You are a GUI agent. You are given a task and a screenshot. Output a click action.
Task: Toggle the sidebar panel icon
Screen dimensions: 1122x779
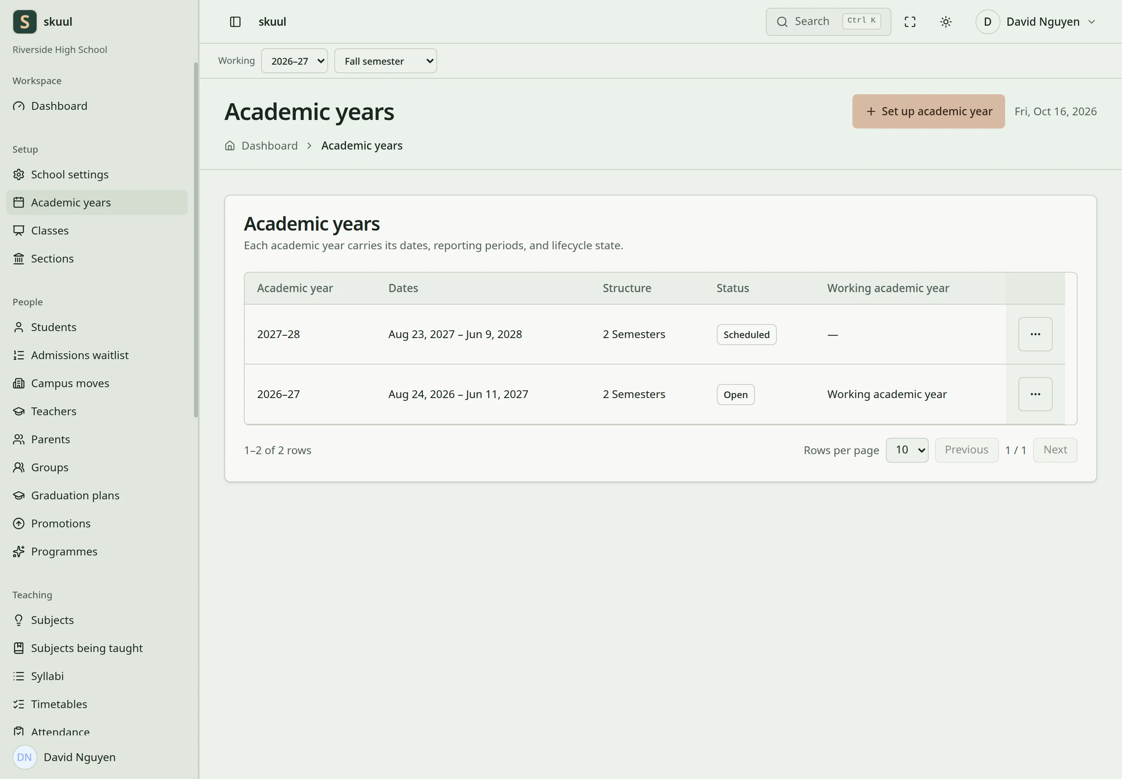coord(235,22)
